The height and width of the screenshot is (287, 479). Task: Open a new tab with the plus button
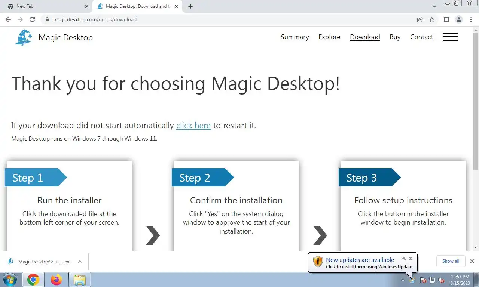coord(190,6)
